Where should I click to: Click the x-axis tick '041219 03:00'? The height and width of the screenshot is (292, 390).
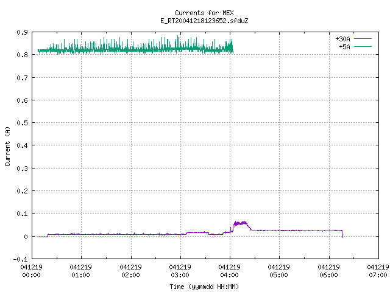click(x=180, y=271)
